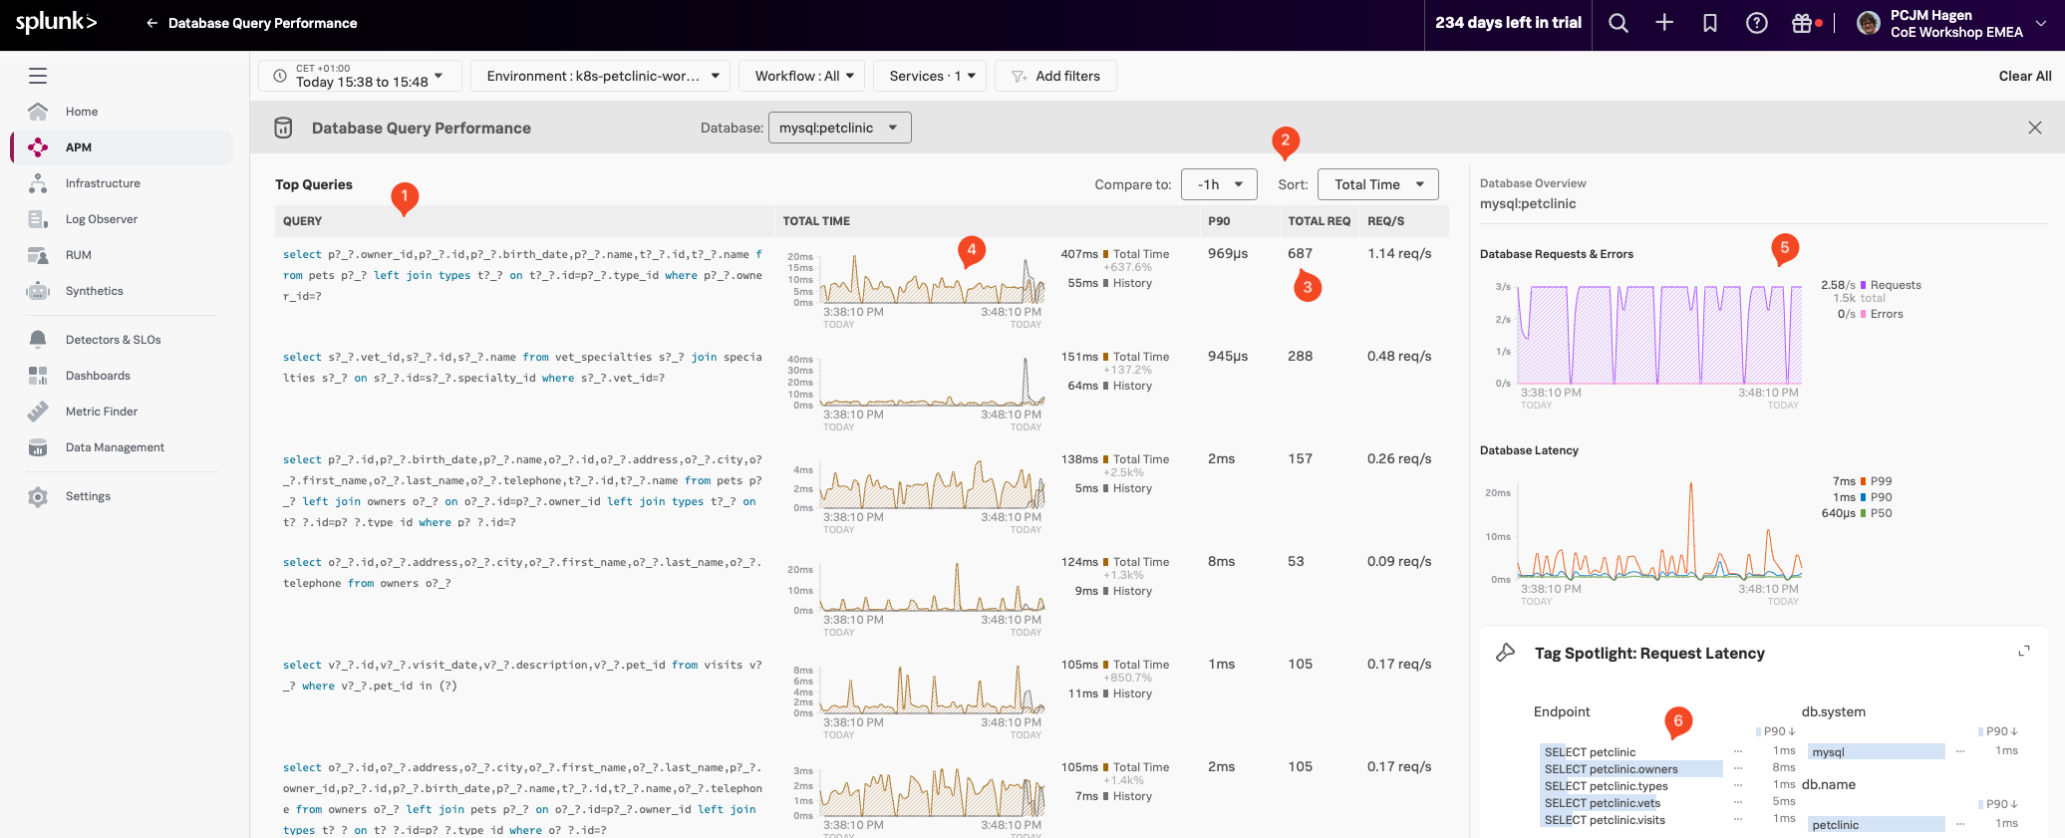
Task: Toggle the Requests legend color swatch
Action: [1864, 285]
